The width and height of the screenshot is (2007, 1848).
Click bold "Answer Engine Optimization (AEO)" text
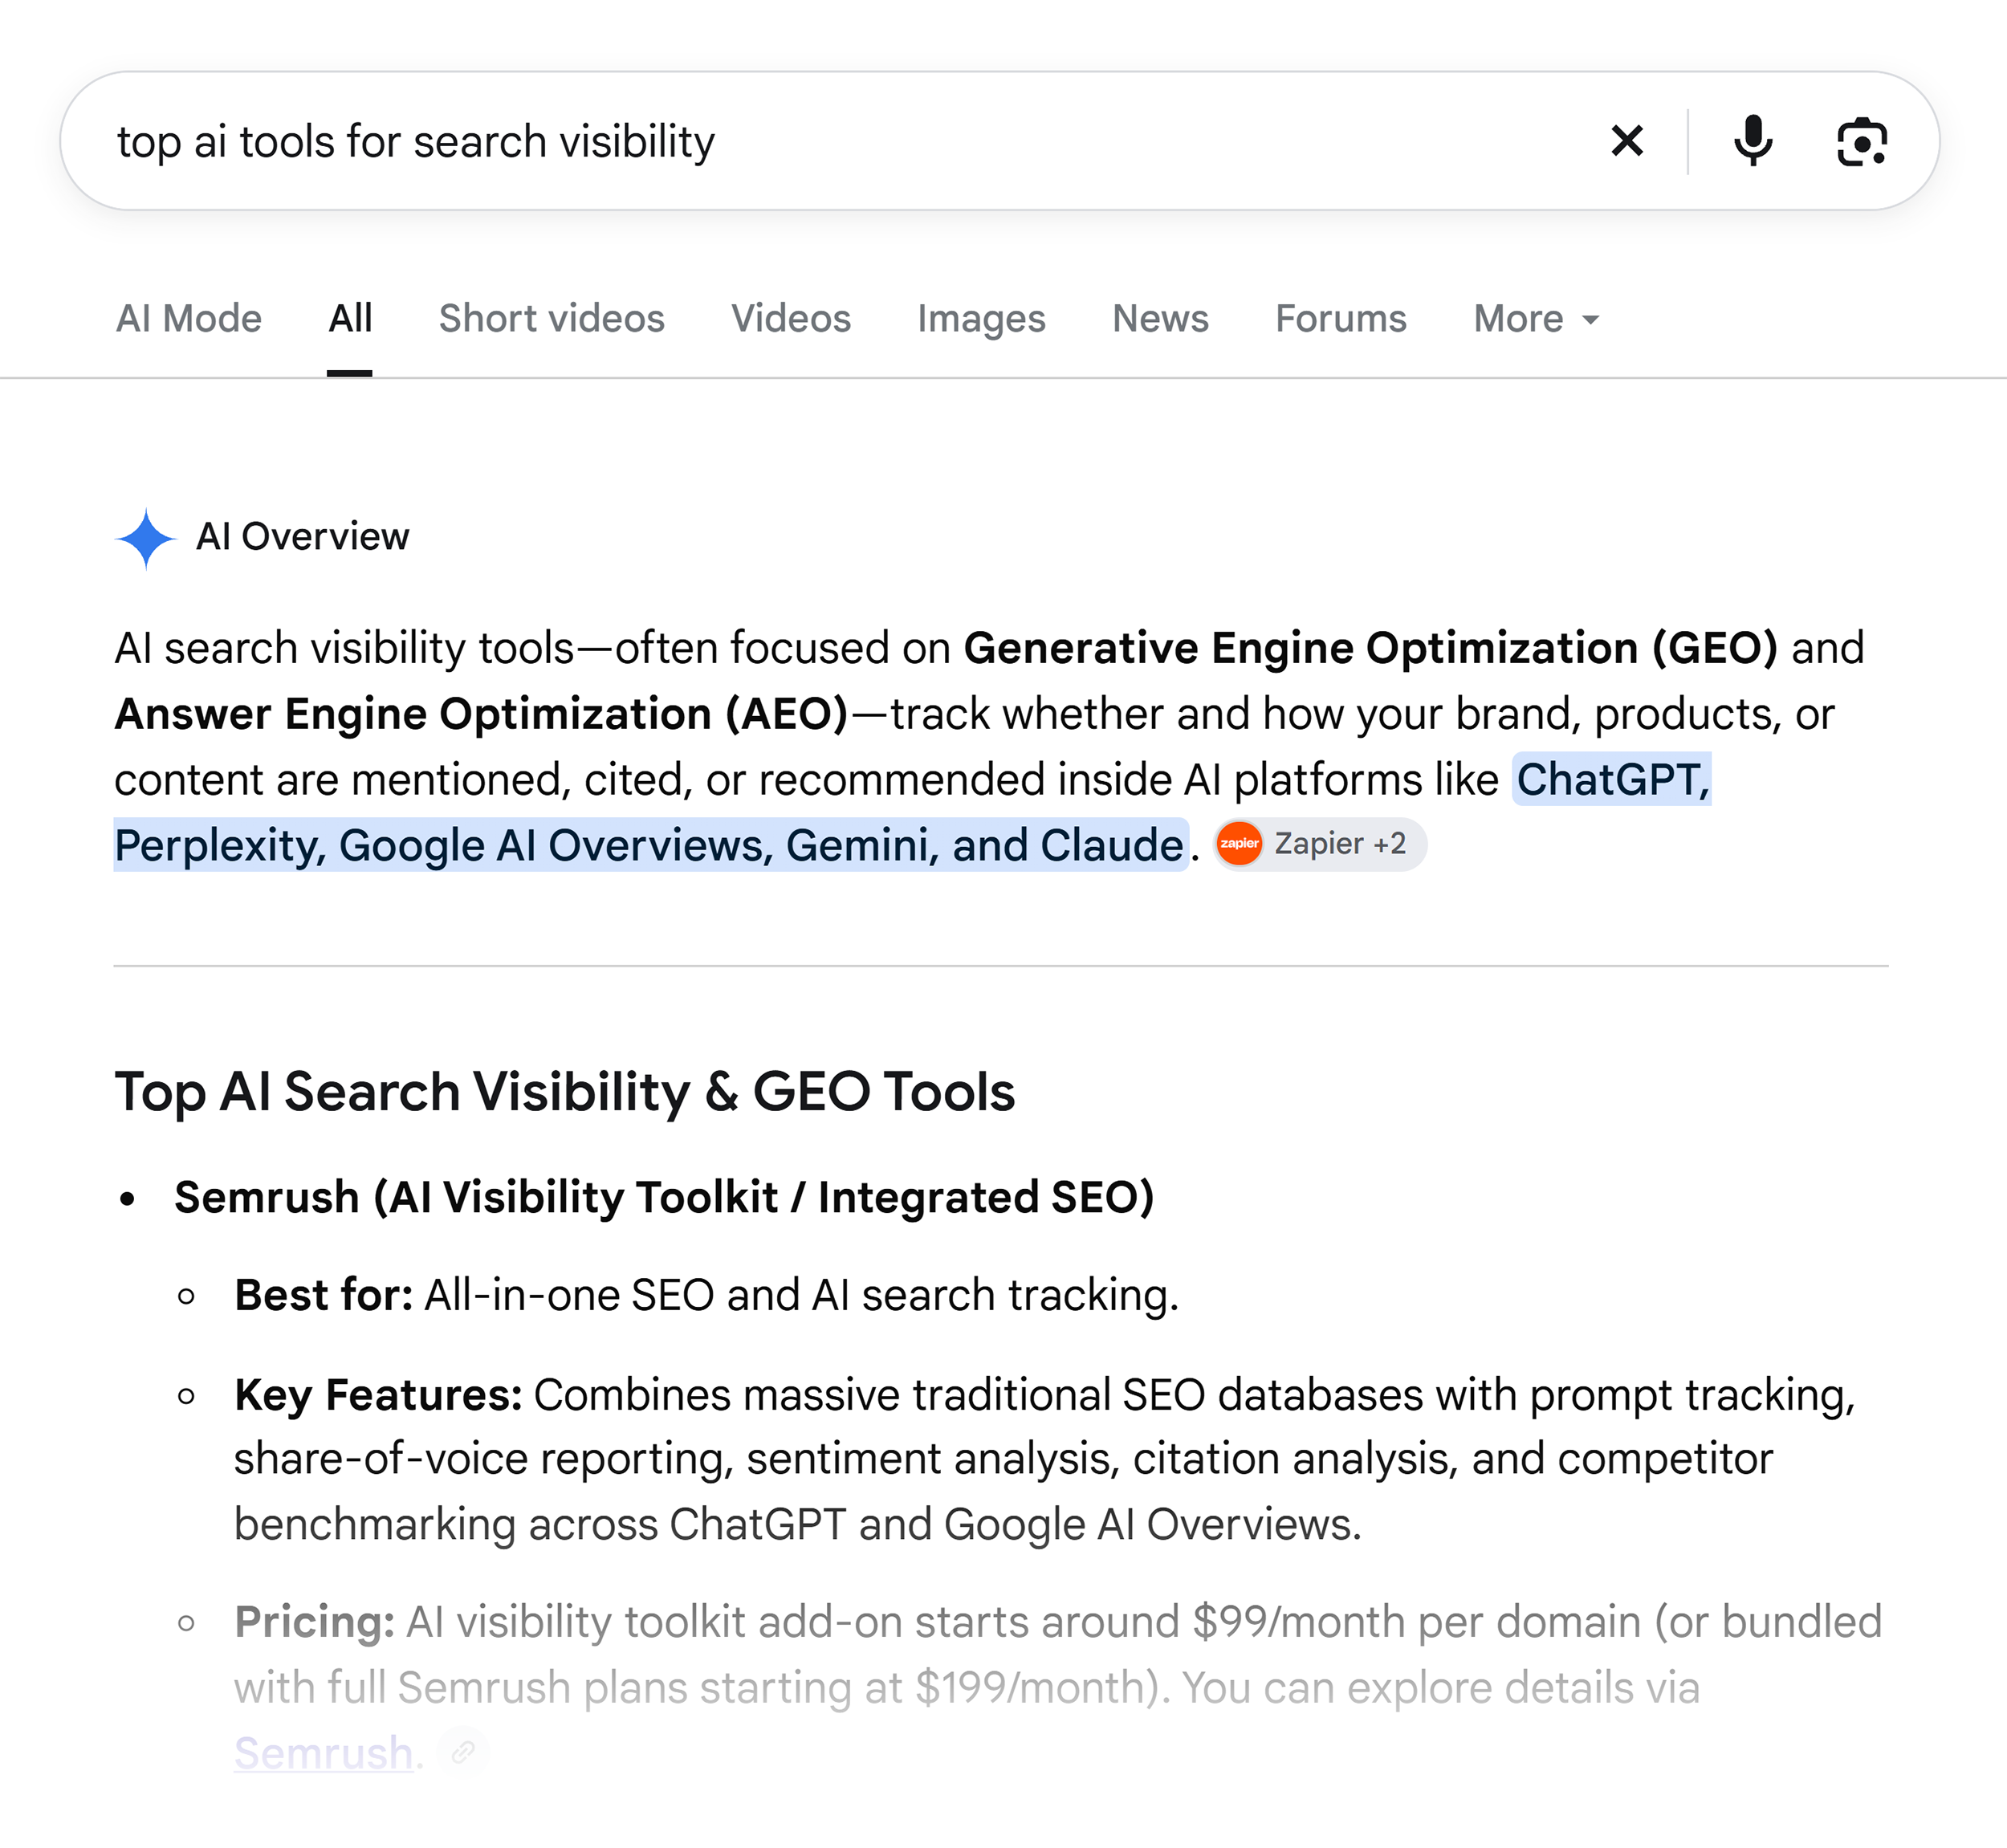click(x=481, y=714)
